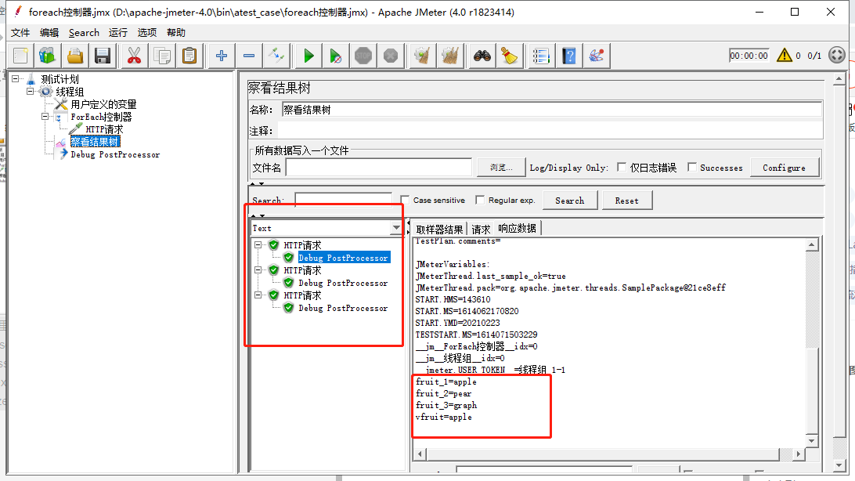Click Start no pauses icon
This screenshot has width=855, height=481.
(x=336, y=56)
